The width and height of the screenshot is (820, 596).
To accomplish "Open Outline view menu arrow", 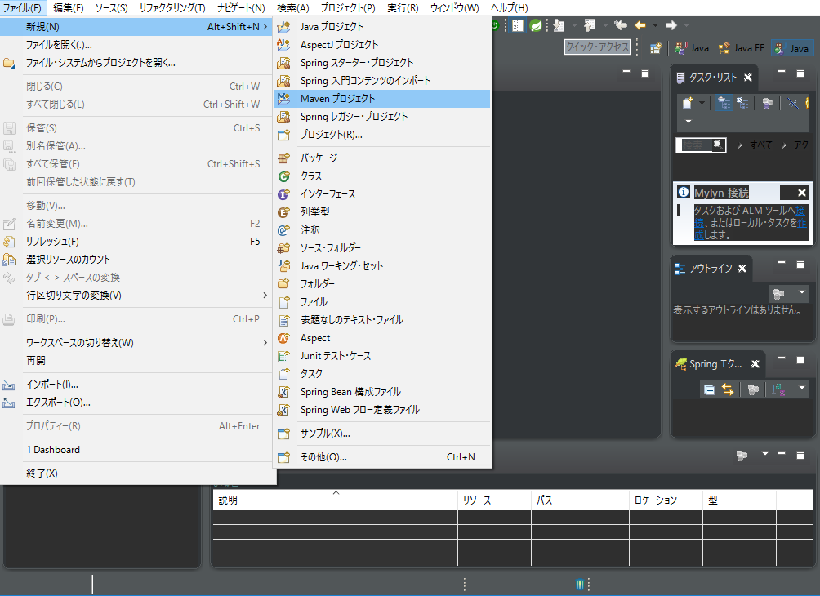I will pos(802,292).
